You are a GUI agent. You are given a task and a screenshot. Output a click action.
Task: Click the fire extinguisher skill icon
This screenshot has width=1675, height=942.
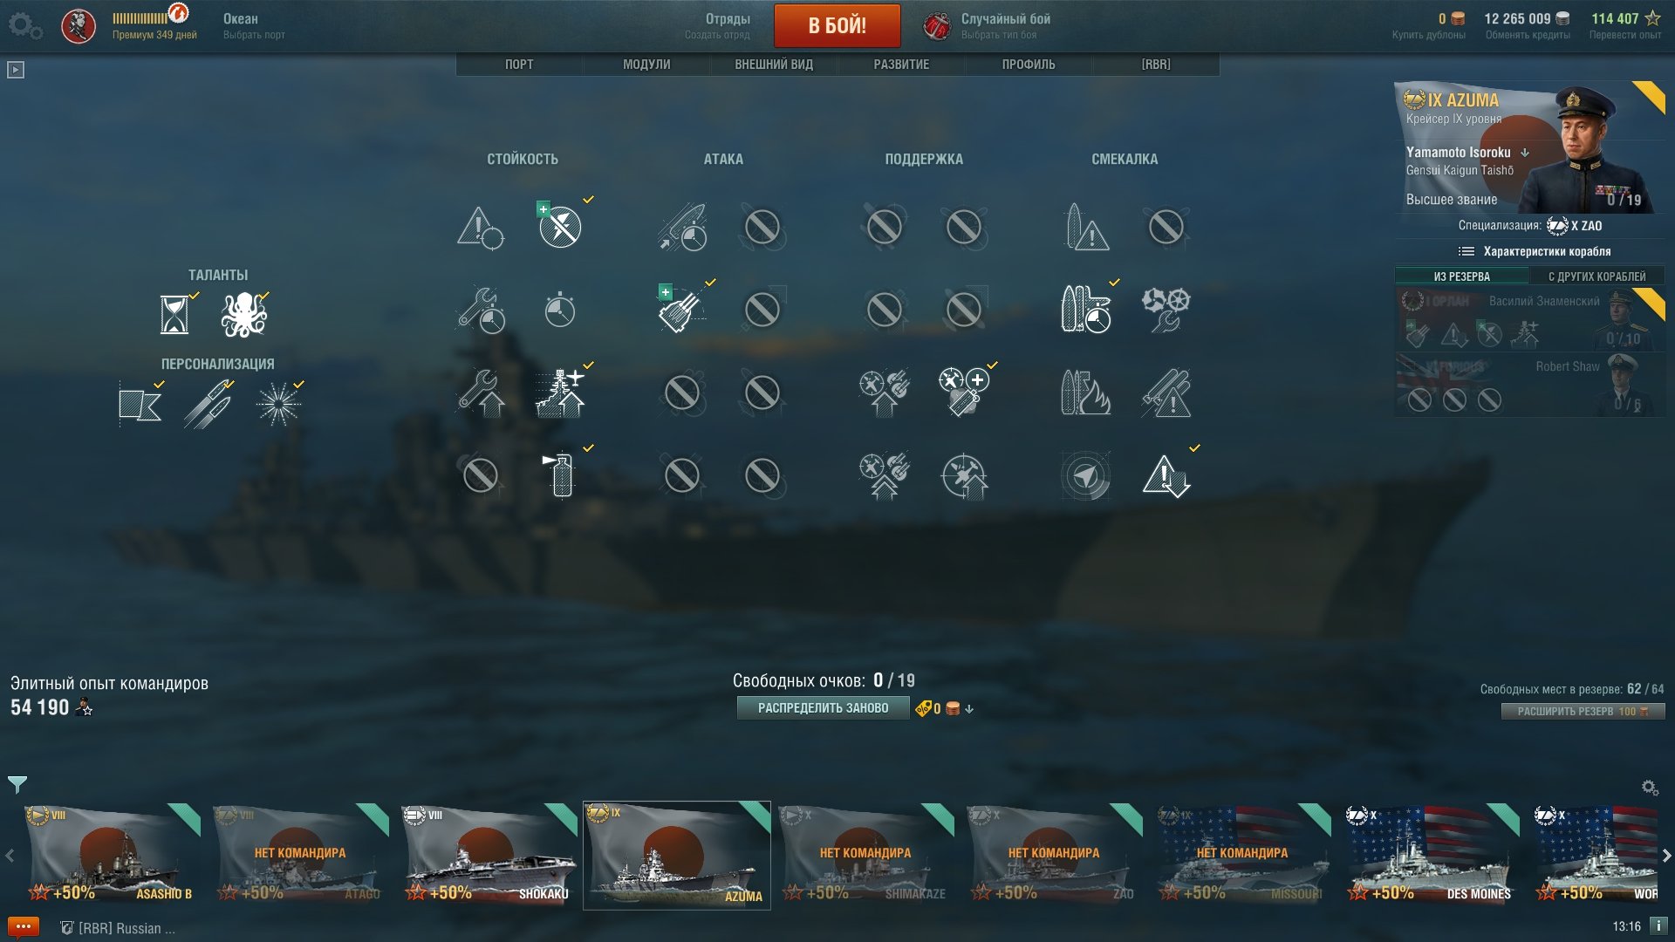click(561, 475)
